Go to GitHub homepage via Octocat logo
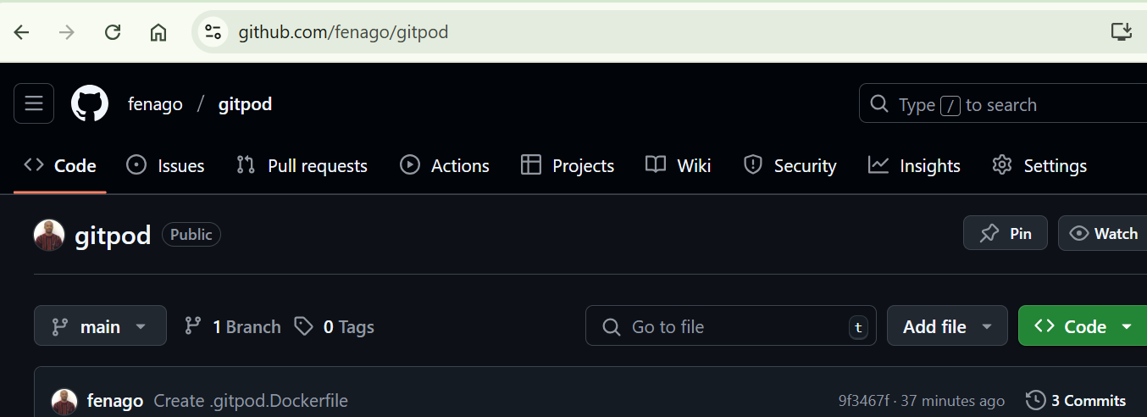The image size is (1147, 417). [90, 103]
